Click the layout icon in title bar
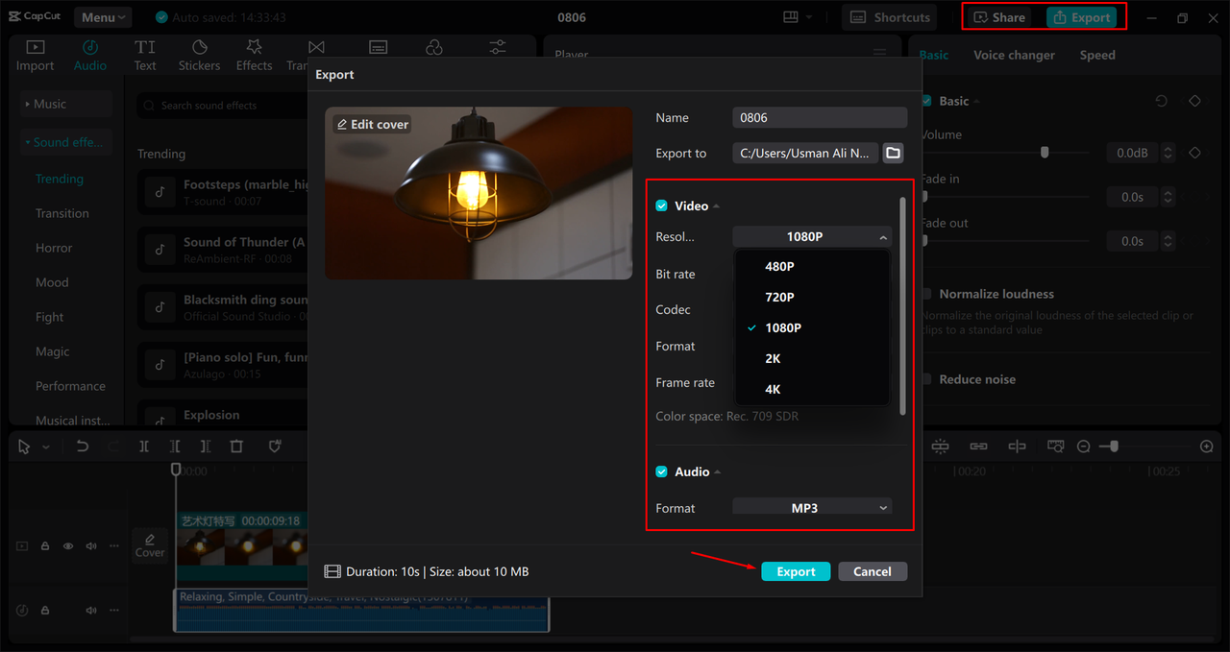The height and width of the screenshot is (652, 1230). point(791,17)
